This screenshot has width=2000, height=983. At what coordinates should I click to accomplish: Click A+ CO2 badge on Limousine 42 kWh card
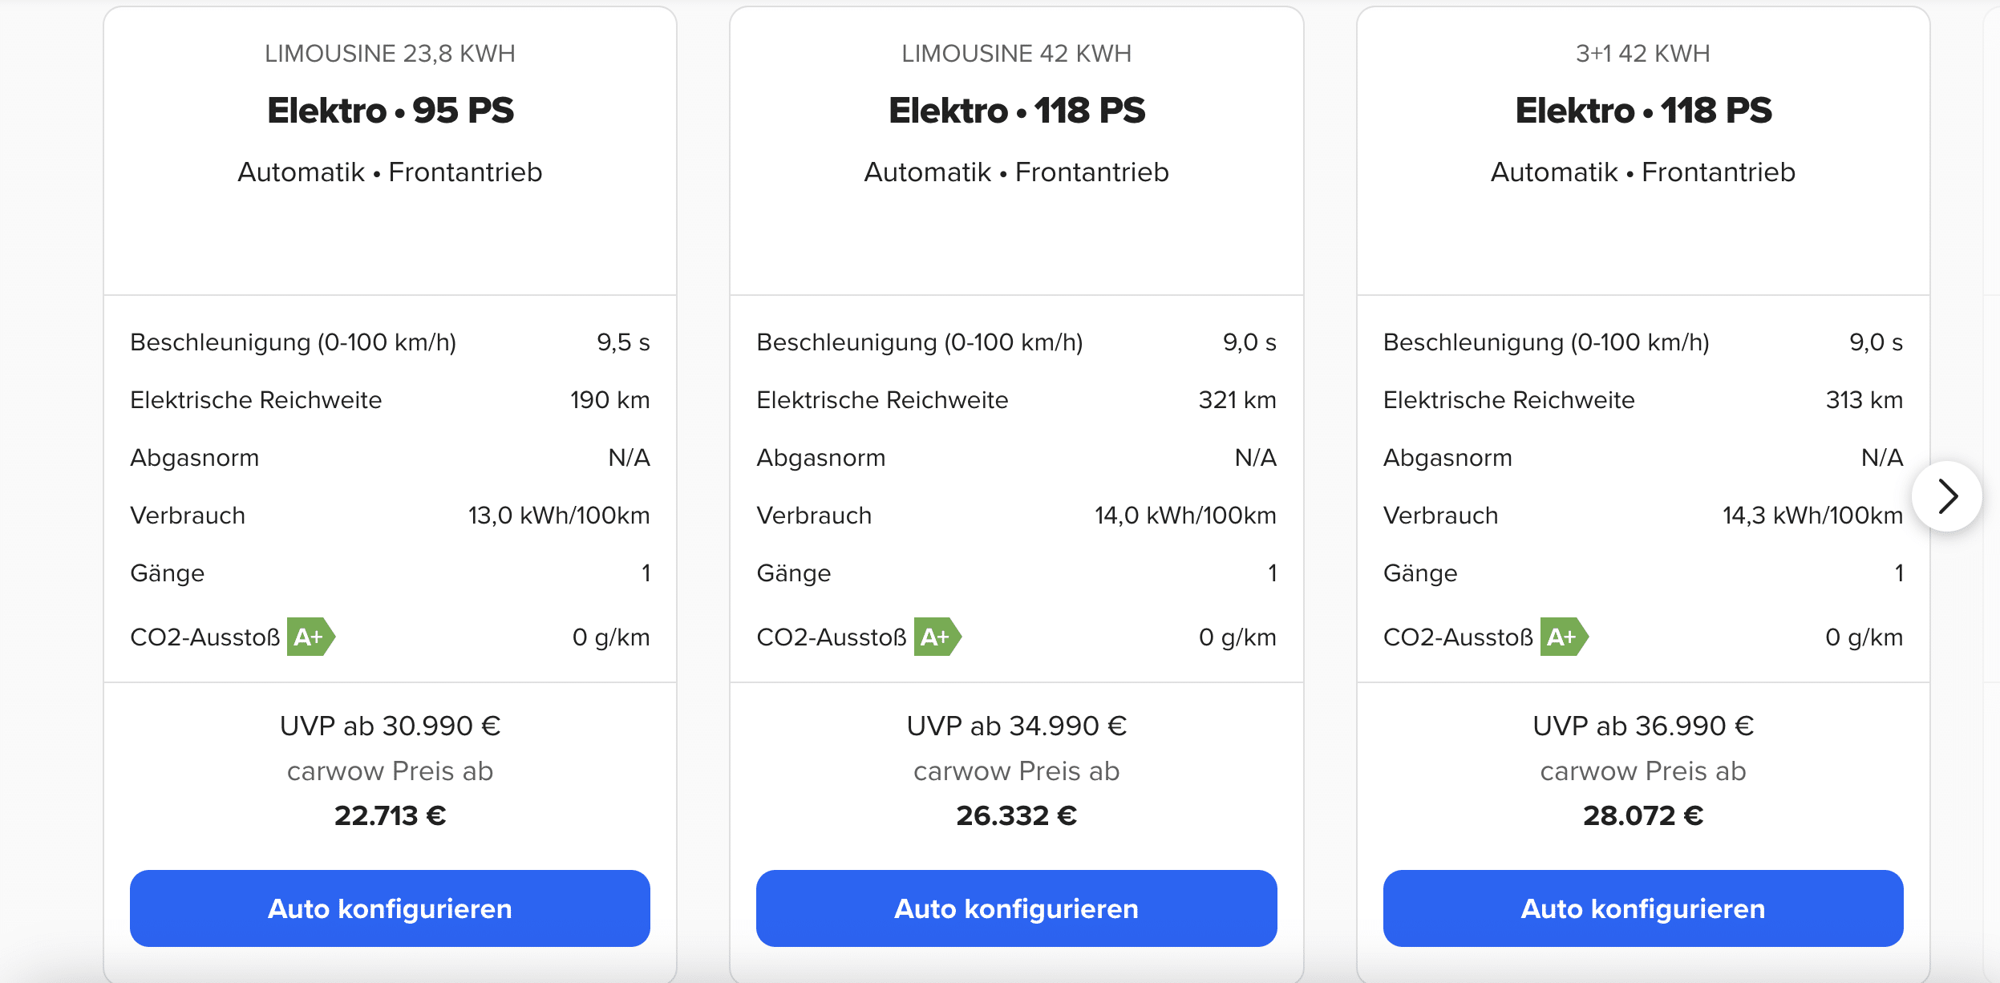click(x=937, y=637)
